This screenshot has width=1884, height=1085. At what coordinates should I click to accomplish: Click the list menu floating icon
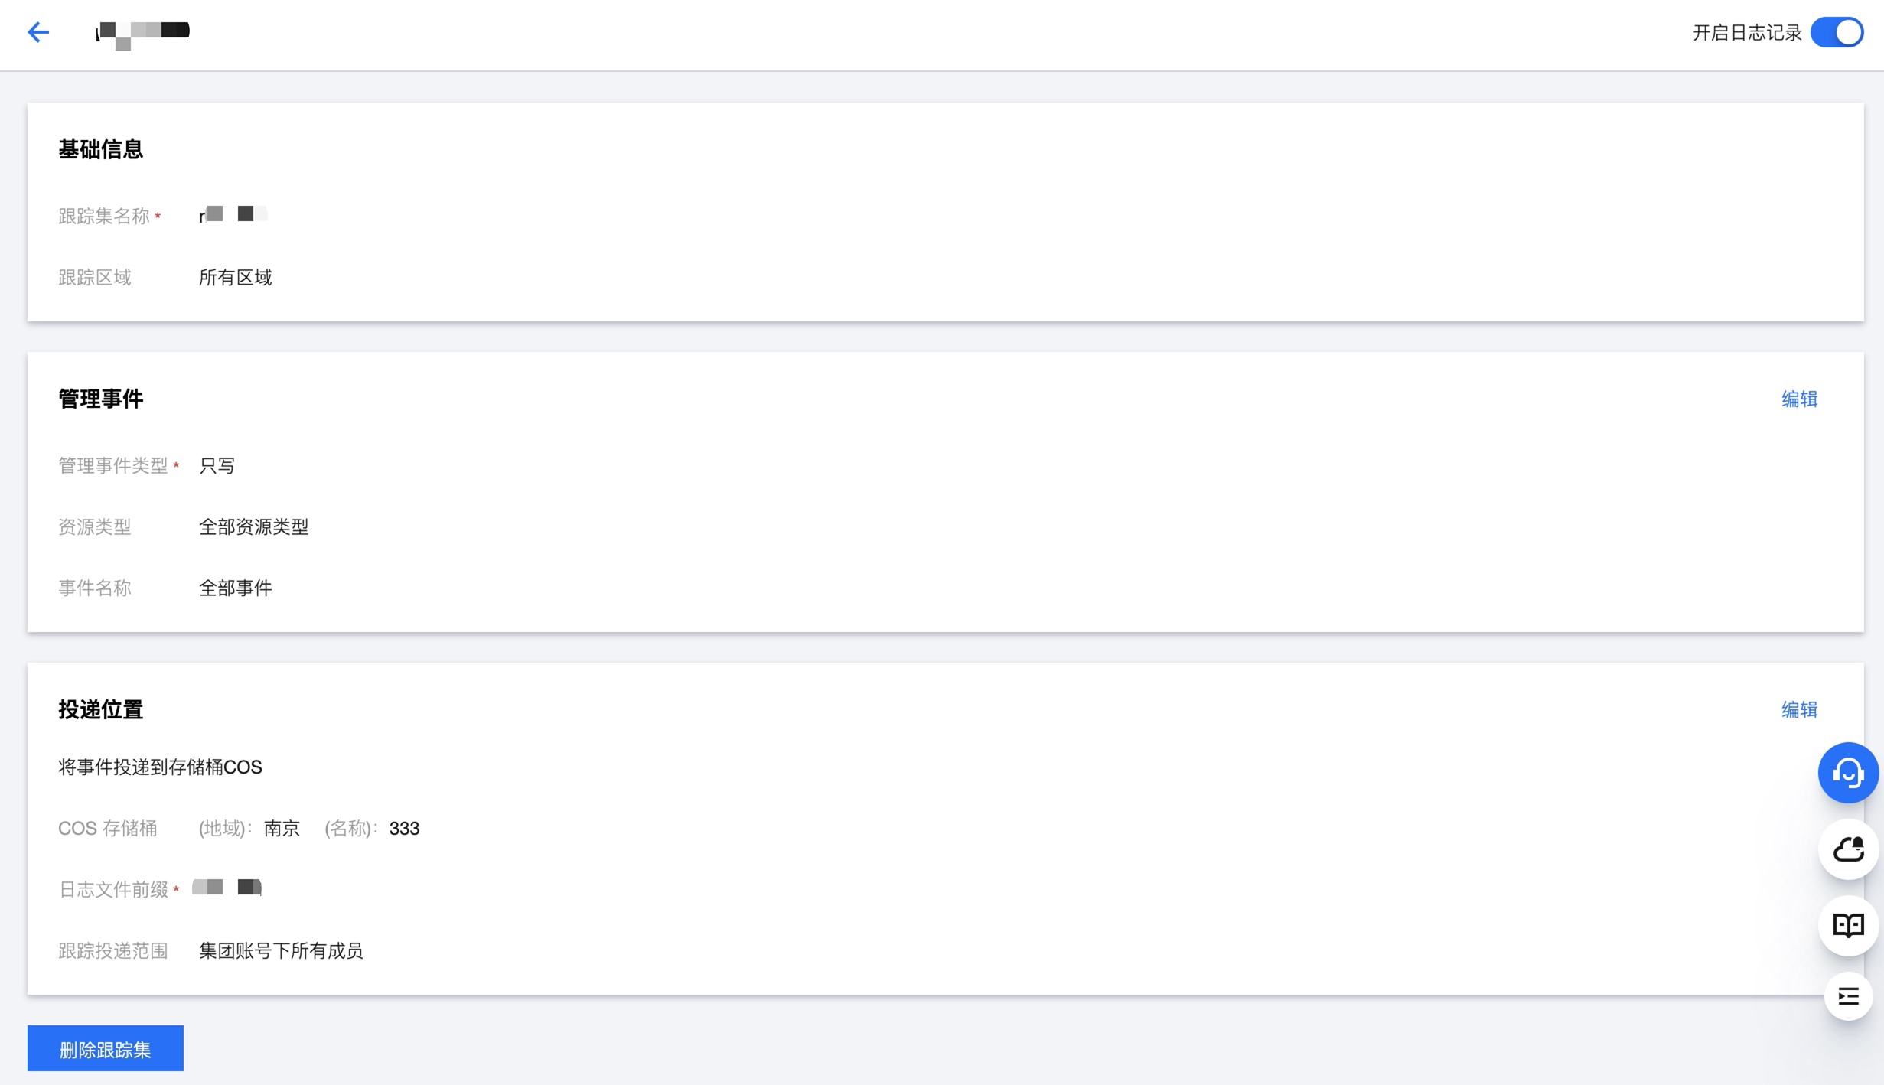pos(1847,996)
